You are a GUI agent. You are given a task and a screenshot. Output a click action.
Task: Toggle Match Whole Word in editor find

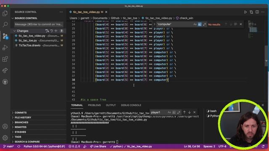[200, 24]
